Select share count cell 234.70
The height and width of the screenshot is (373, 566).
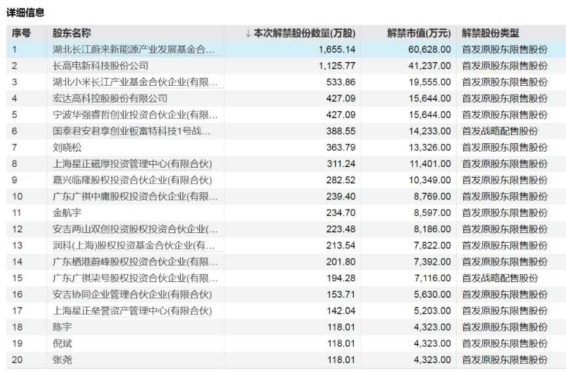[x=341, y=213]
